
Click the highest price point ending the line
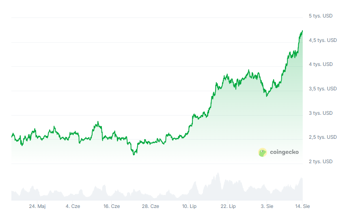point(302,31)
